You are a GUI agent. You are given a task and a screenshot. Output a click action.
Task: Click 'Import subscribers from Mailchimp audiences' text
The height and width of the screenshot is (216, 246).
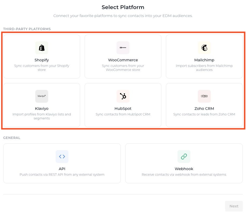click(204, 68)
